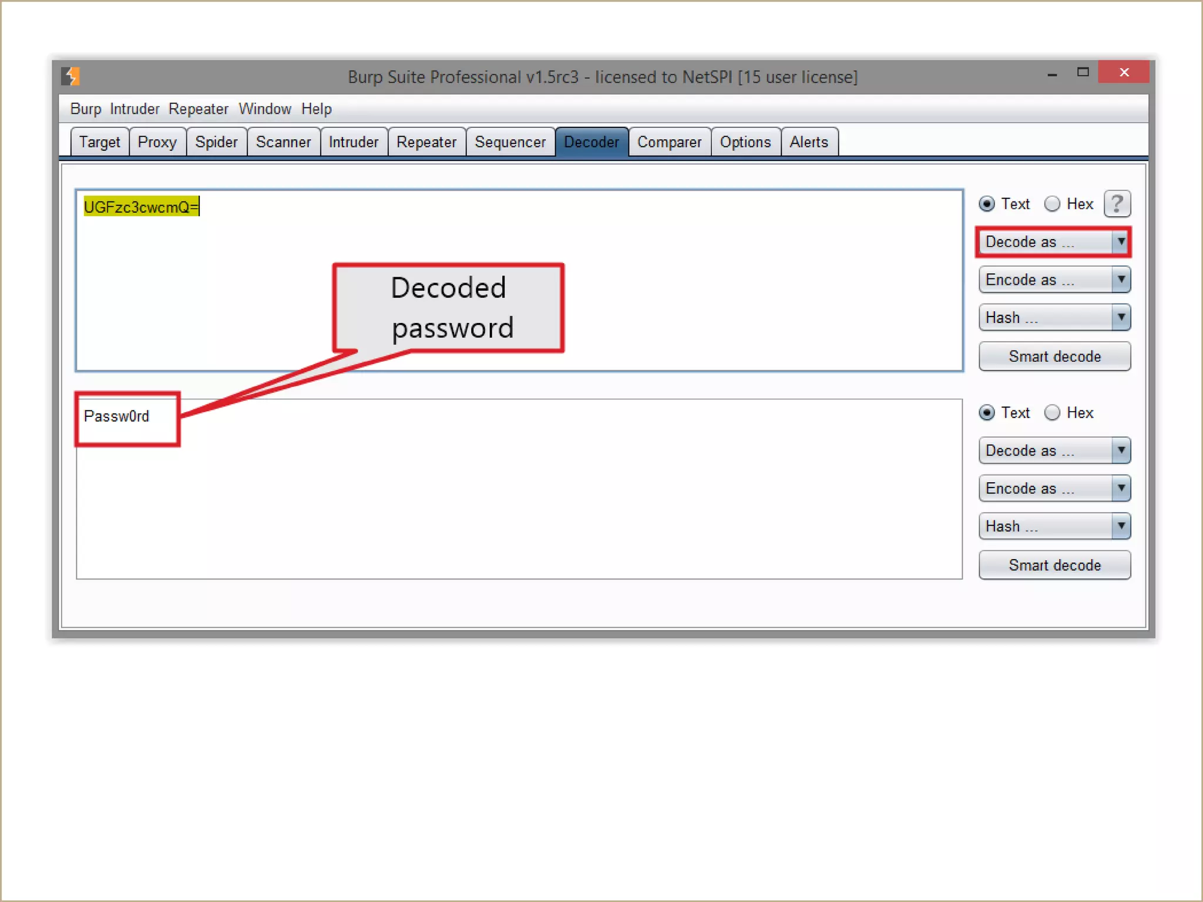This screenshot has width=1203, height=902.
Task: Click the lower Smart decode button
Action: point(1054,565)
